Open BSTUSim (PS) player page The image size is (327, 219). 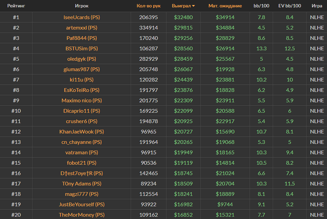coord(82,49)
